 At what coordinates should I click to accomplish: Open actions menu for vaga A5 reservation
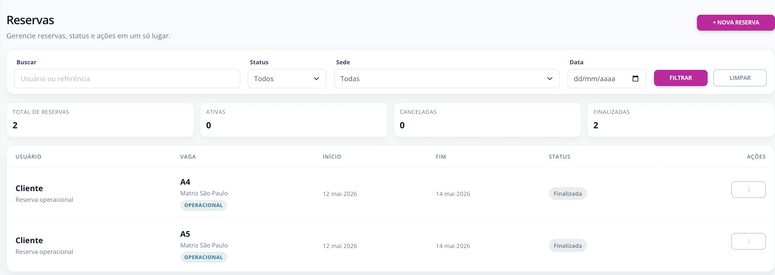748,241
